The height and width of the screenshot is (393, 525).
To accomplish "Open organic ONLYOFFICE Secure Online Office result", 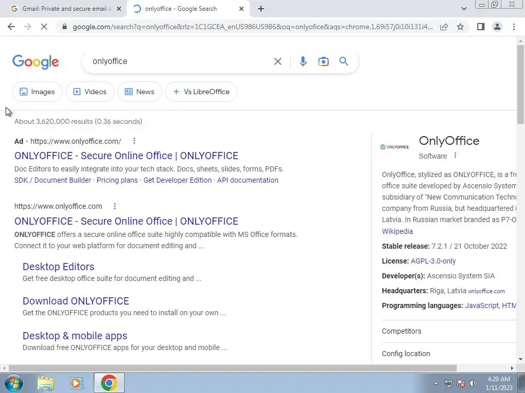I will (x=126, y=221).
